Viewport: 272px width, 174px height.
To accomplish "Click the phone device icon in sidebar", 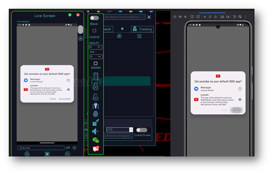I will (x=96, y=77).
